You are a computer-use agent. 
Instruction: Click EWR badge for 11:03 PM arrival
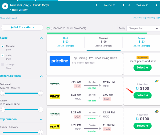click(107, 129)
